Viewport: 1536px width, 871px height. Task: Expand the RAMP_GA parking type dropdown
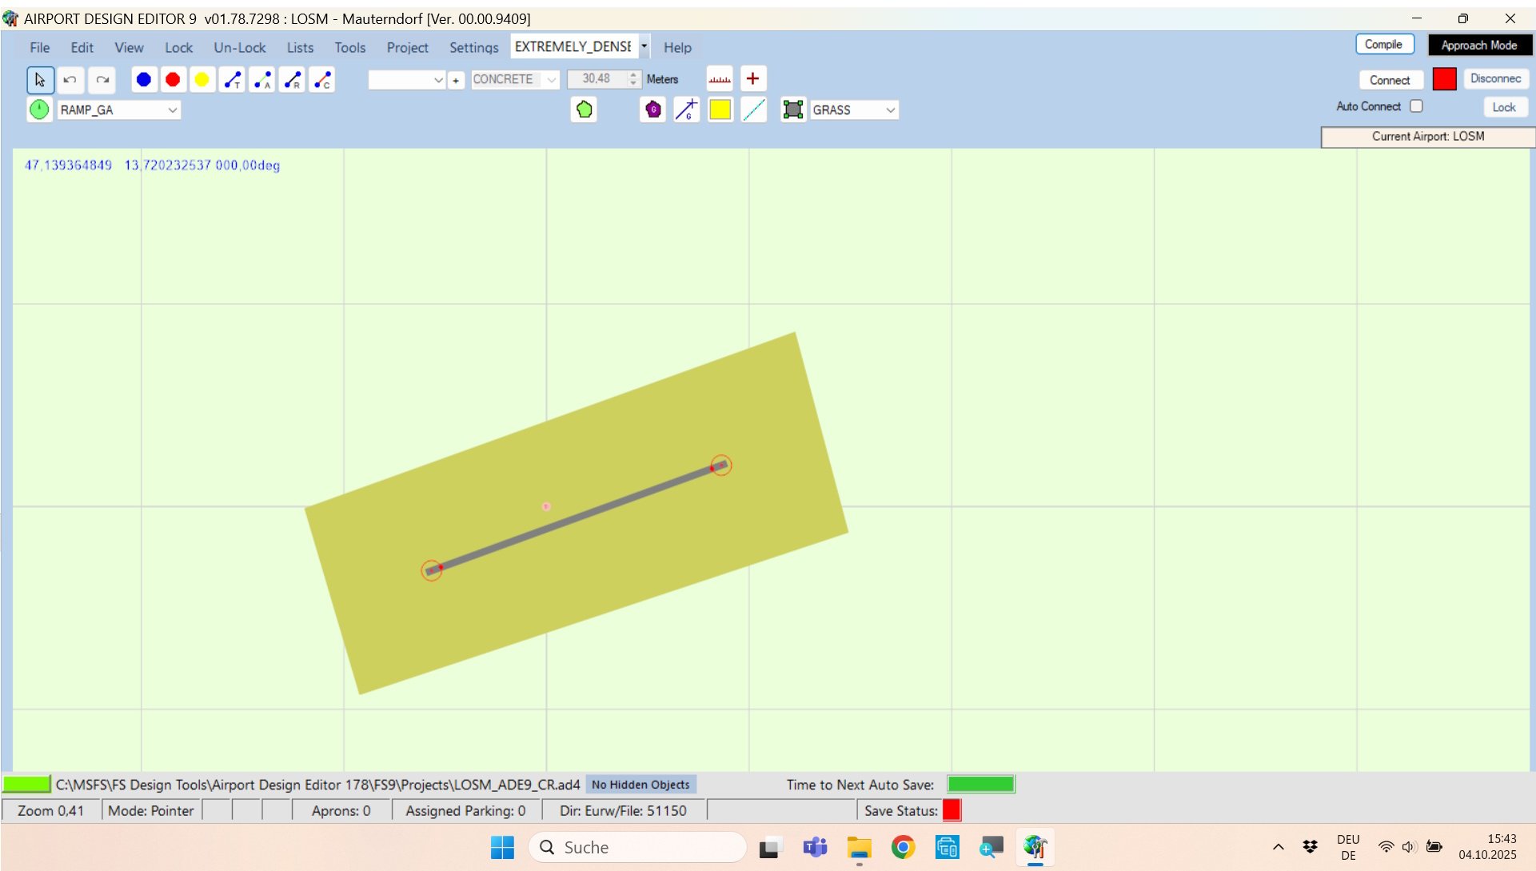(172, 110)
